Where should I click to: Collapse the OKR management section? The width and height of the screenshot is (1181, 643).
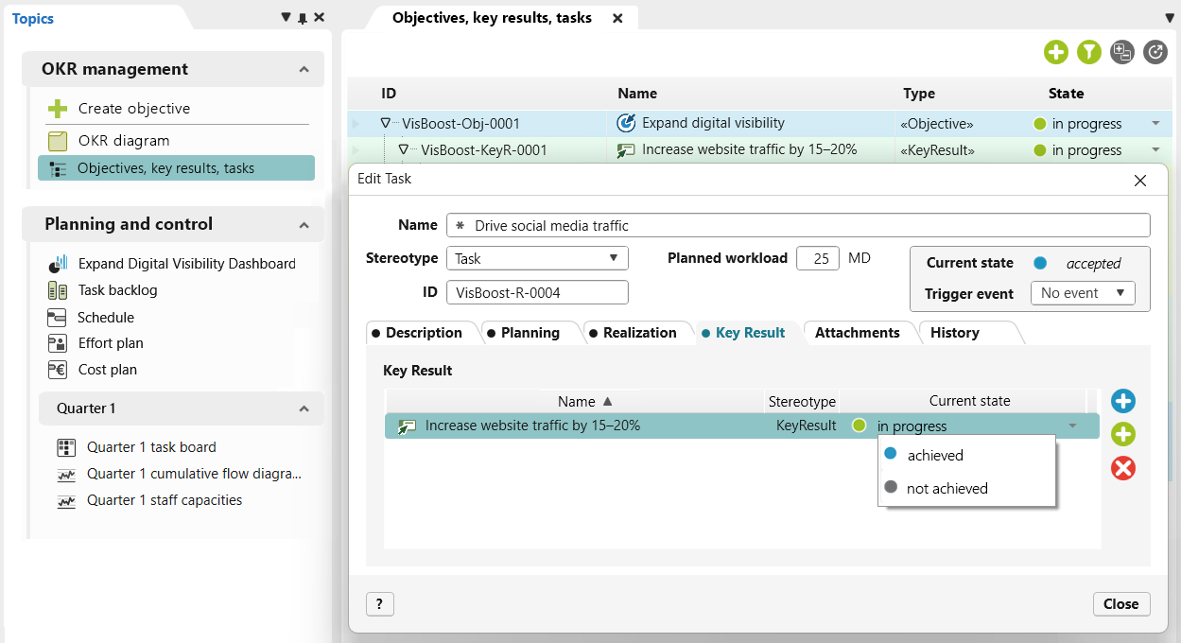click(304, 69)
